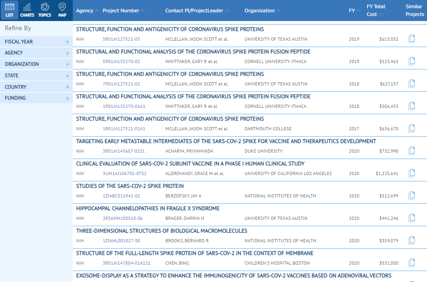Select PI name CHEN, BING

coord(177,263)
